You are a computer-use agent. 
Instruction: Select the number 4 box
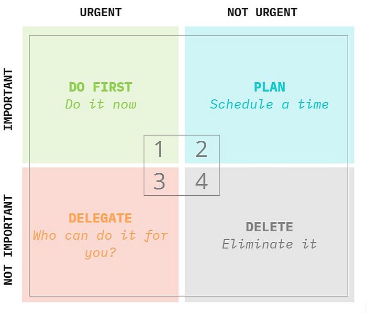(202, 182)
